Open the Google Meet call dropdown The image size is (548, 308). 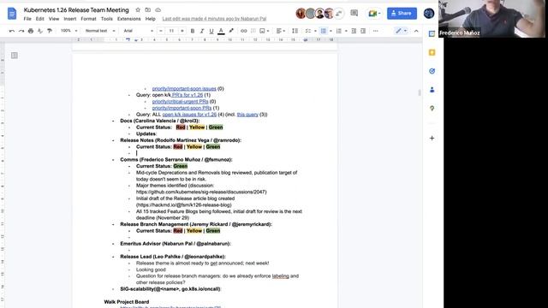tap(374, 14)
